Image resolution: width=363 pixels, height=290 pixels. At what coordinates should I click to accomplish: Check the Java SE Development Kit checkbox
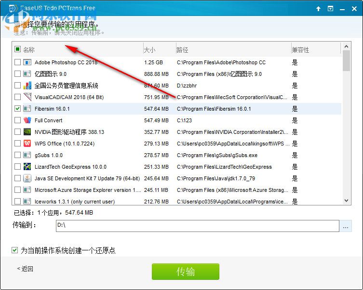tap(17, 178)
